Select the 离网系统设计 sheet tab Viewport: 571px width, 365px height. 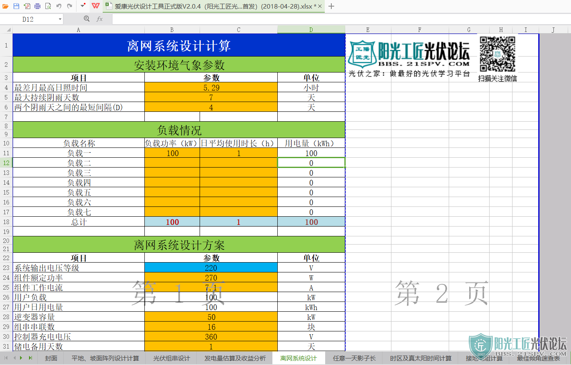299,358
